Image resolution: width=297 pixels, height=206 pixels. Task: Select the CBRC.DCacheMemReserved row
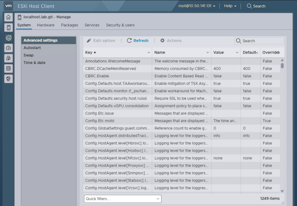click(182, 68)
